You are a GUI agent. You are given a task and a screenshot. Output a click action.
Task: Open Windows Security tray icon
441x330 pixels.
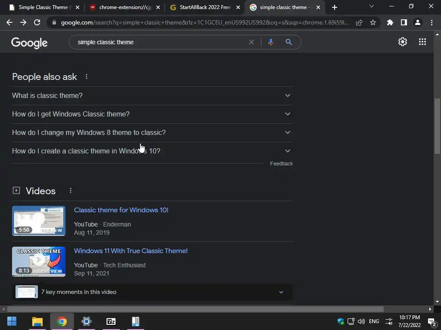pos(341,321)
